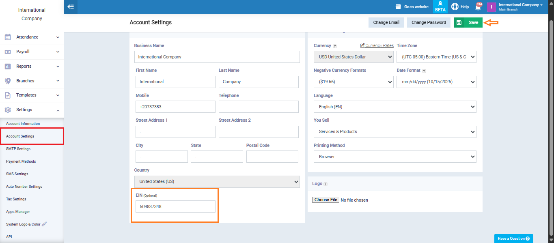Click the Go to website icon
This screenshot has width=554, height=243.
tap(399, 7)
